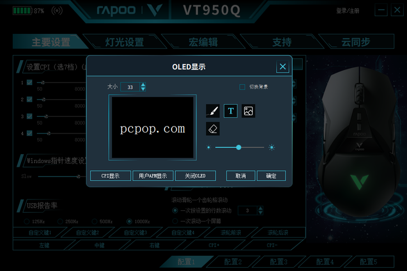Click the CPI显示 button

(110, 176)
